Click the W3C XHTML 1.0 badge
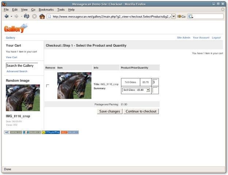This screenshot has height=175, width=228. tap(13, 132)
